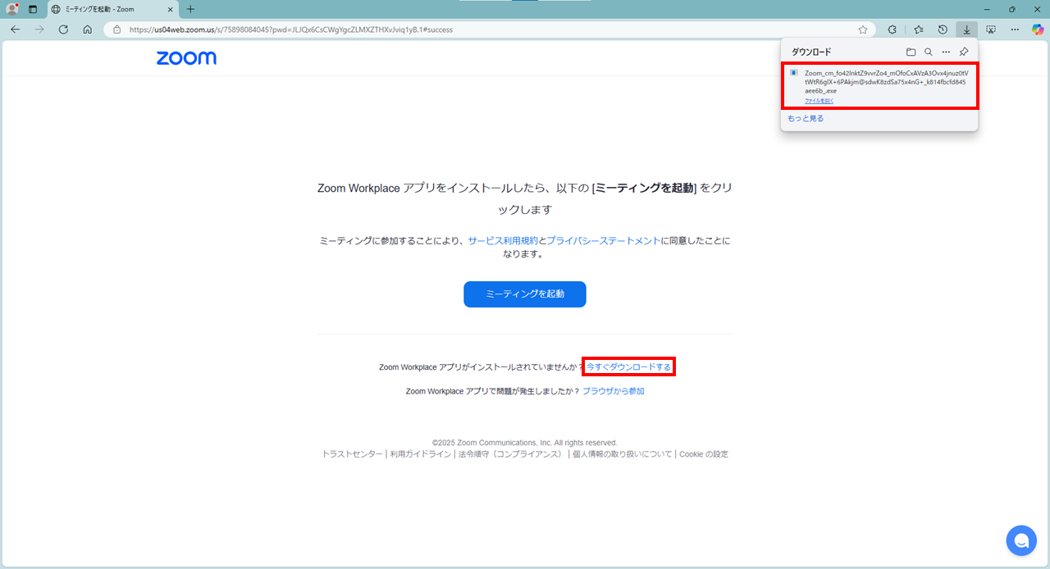View site information lock icon
The width and height of the screenshot is (1050, 569).
(x=116, y=30)
